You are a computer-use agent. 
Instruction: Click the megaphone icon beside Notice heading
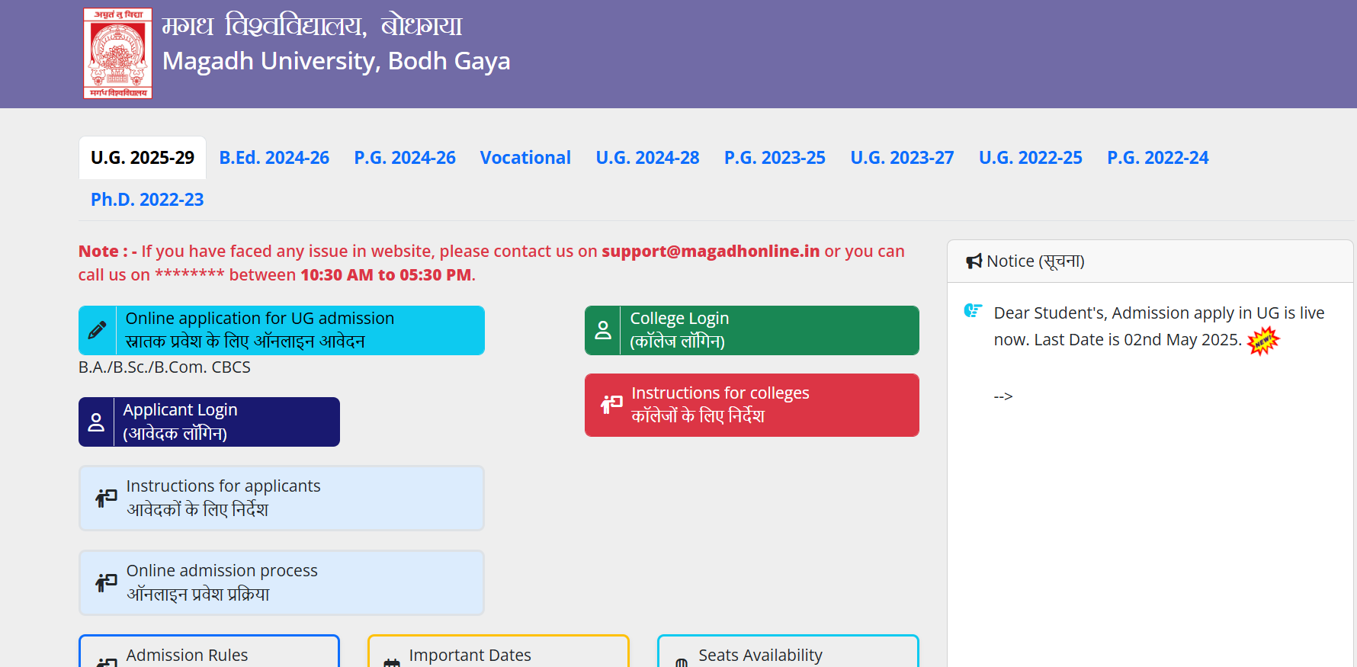(x=974, y=261)
